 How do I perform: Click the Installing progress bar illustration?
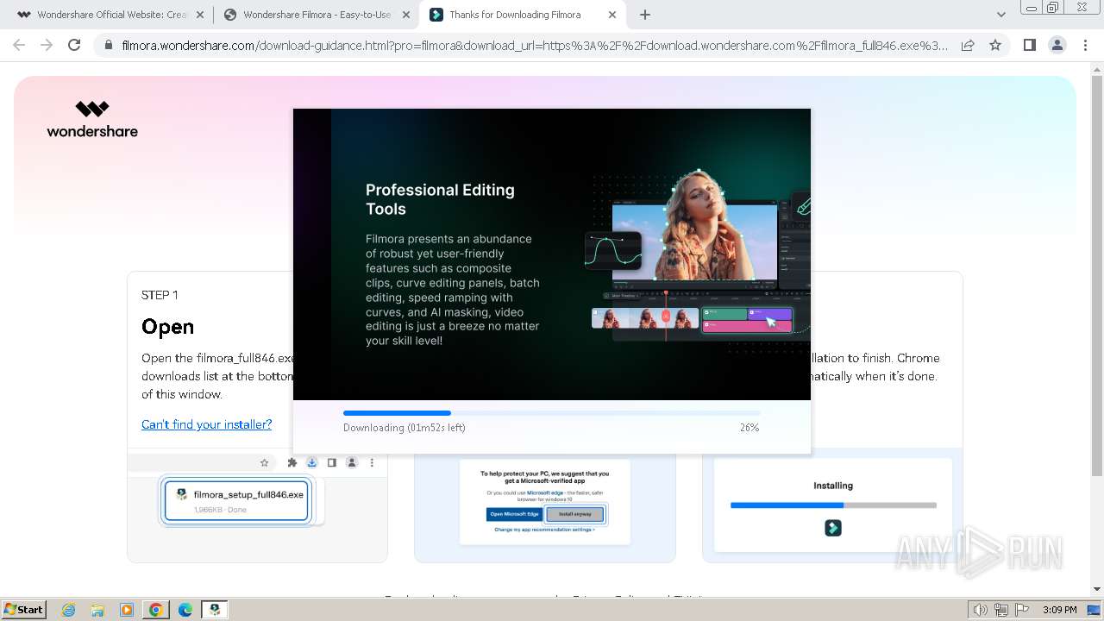(x=833, y=505)
